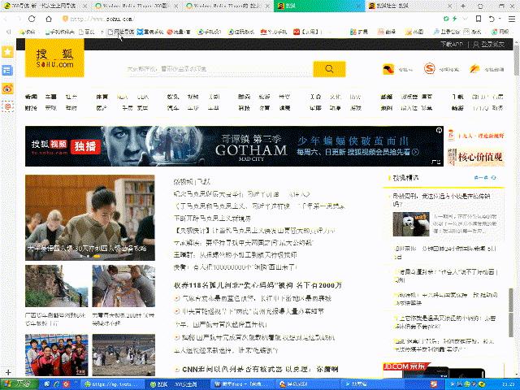Open the 体育 sports navigation link
Screen dimensions: 520x390
click(x=102, y=97)
